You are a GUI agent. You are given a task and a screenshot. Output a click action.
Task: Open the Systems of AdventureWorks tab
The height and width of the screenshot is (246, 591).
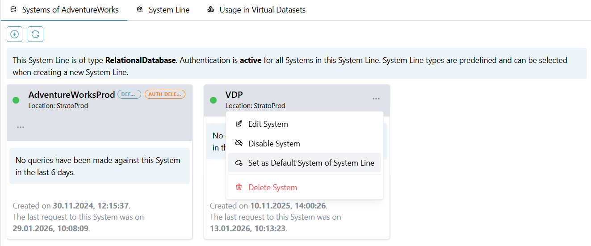coord(64,10)
